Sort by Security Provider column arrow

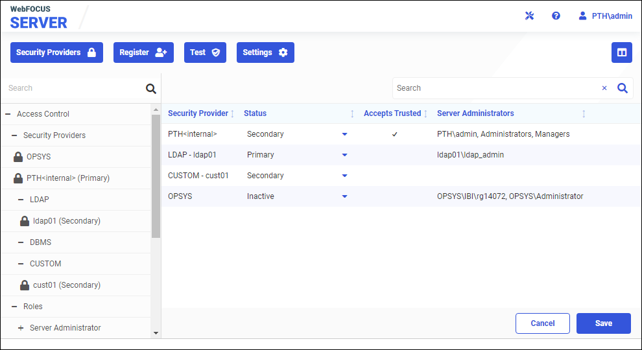[232, 113]
